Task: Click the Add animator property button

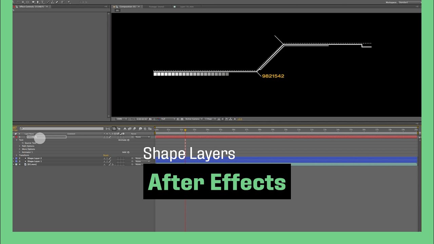Action: tap(128, 152)
